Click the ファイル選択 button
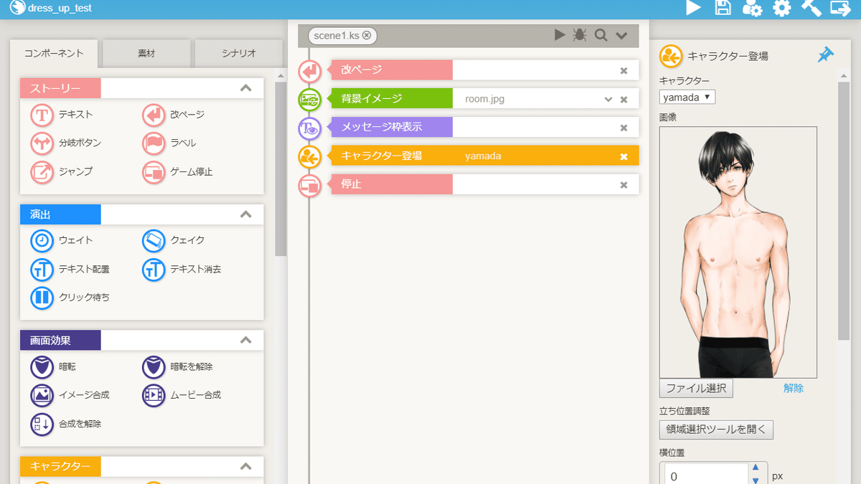The image size is (861, 484). pyautogui.click(x=696, y=388)
